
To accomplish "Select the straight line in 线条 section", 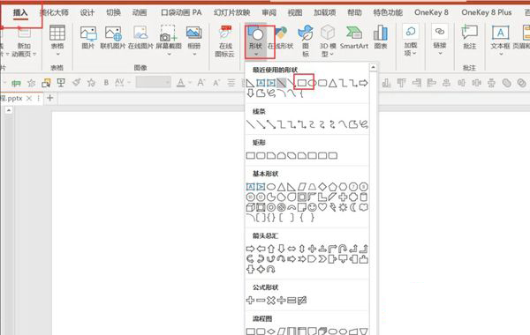I will [x=251, y=124].
